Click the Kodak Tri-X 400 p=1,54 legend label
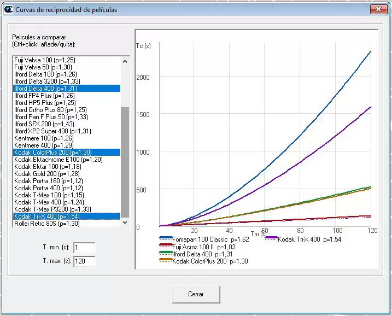The image size is (392, 316). pos(309,239)
